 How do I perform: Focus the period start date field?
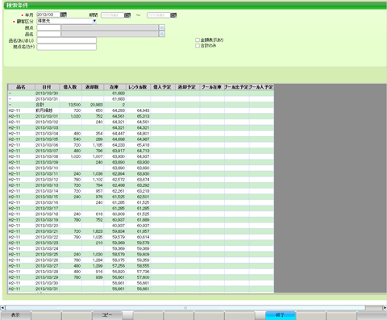pos(113,15)
